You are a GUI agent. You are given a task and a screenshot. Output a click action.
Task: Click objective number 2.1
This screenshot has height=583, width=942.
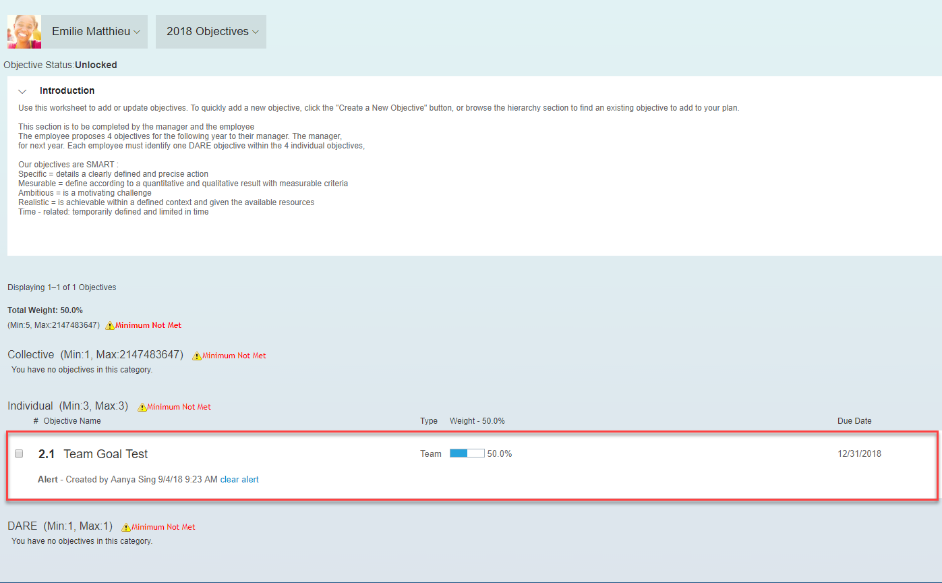click(47, 454)
